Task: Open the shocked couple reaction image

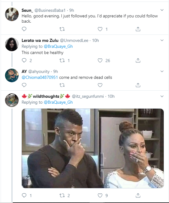Action: [x=93, y=148]
